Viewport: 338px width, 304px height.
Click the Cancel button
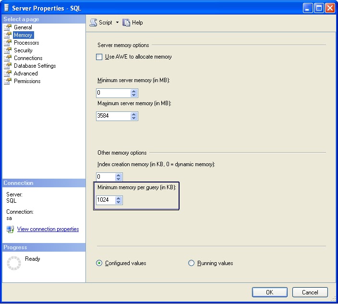pyautogui.click(x=310, y=292)
